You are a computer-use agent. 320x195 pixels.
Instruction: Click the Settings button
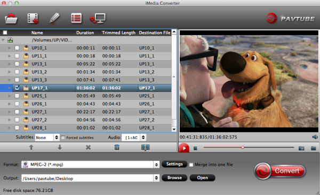coord(174,164)
